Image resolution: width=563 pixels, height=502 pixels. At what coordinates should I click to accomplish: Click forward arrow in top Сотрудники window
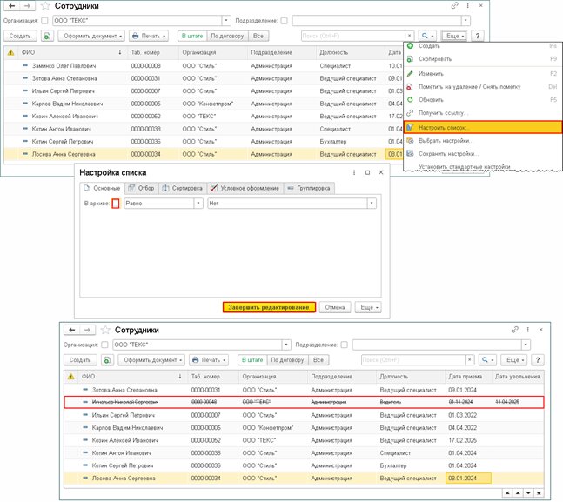tap(28, 6)
